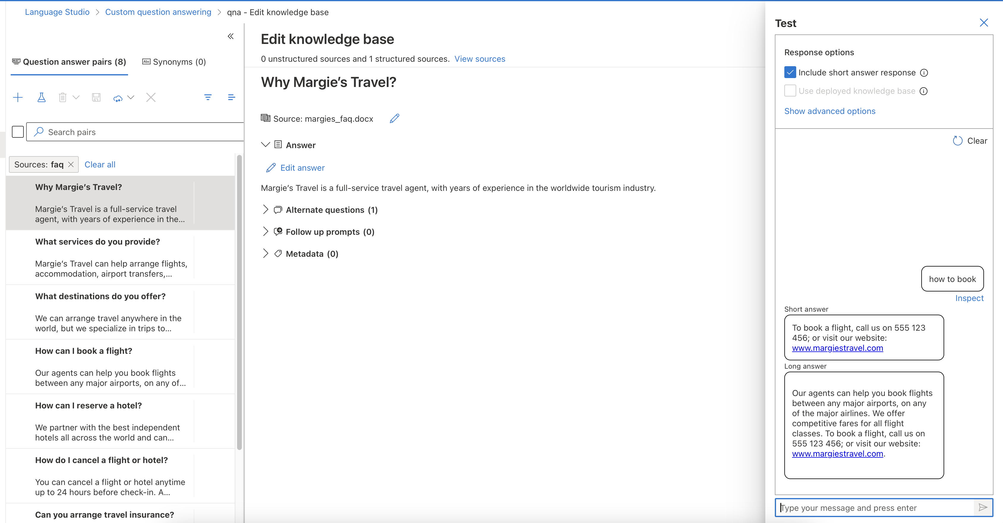This screenshot has height=523, width=1003.
Task: Click the Test flask icon
Action: click(41, 97)
